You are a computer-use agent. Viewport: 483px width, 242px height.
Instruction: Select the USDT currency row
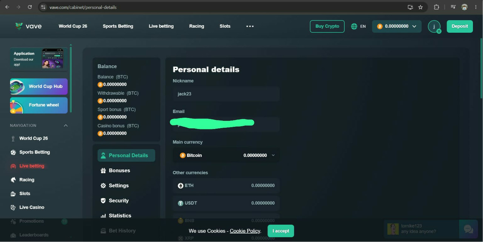click(x=226, y=203)
